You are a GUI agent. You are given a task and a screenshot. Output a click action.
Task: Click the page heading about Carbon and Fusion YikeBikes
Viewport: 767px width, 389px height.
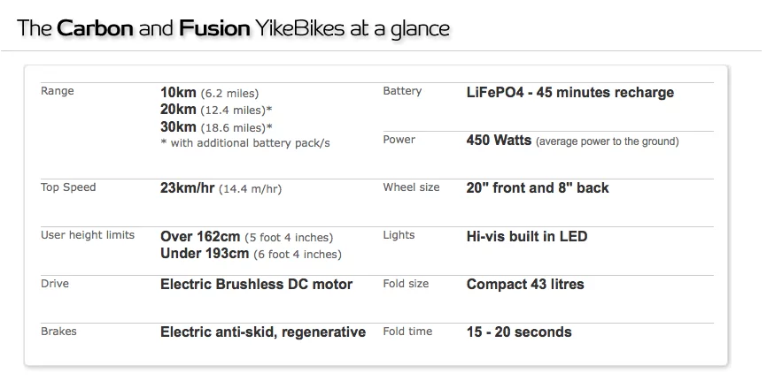[x=233, y=28]
